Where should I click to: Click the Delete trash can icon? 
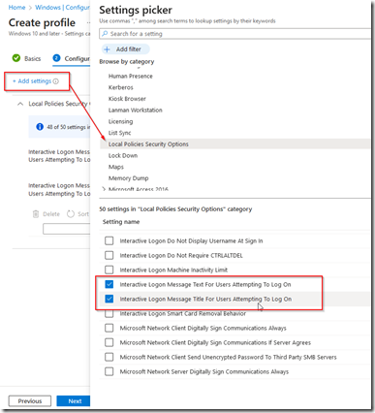[x=36, y=214]
